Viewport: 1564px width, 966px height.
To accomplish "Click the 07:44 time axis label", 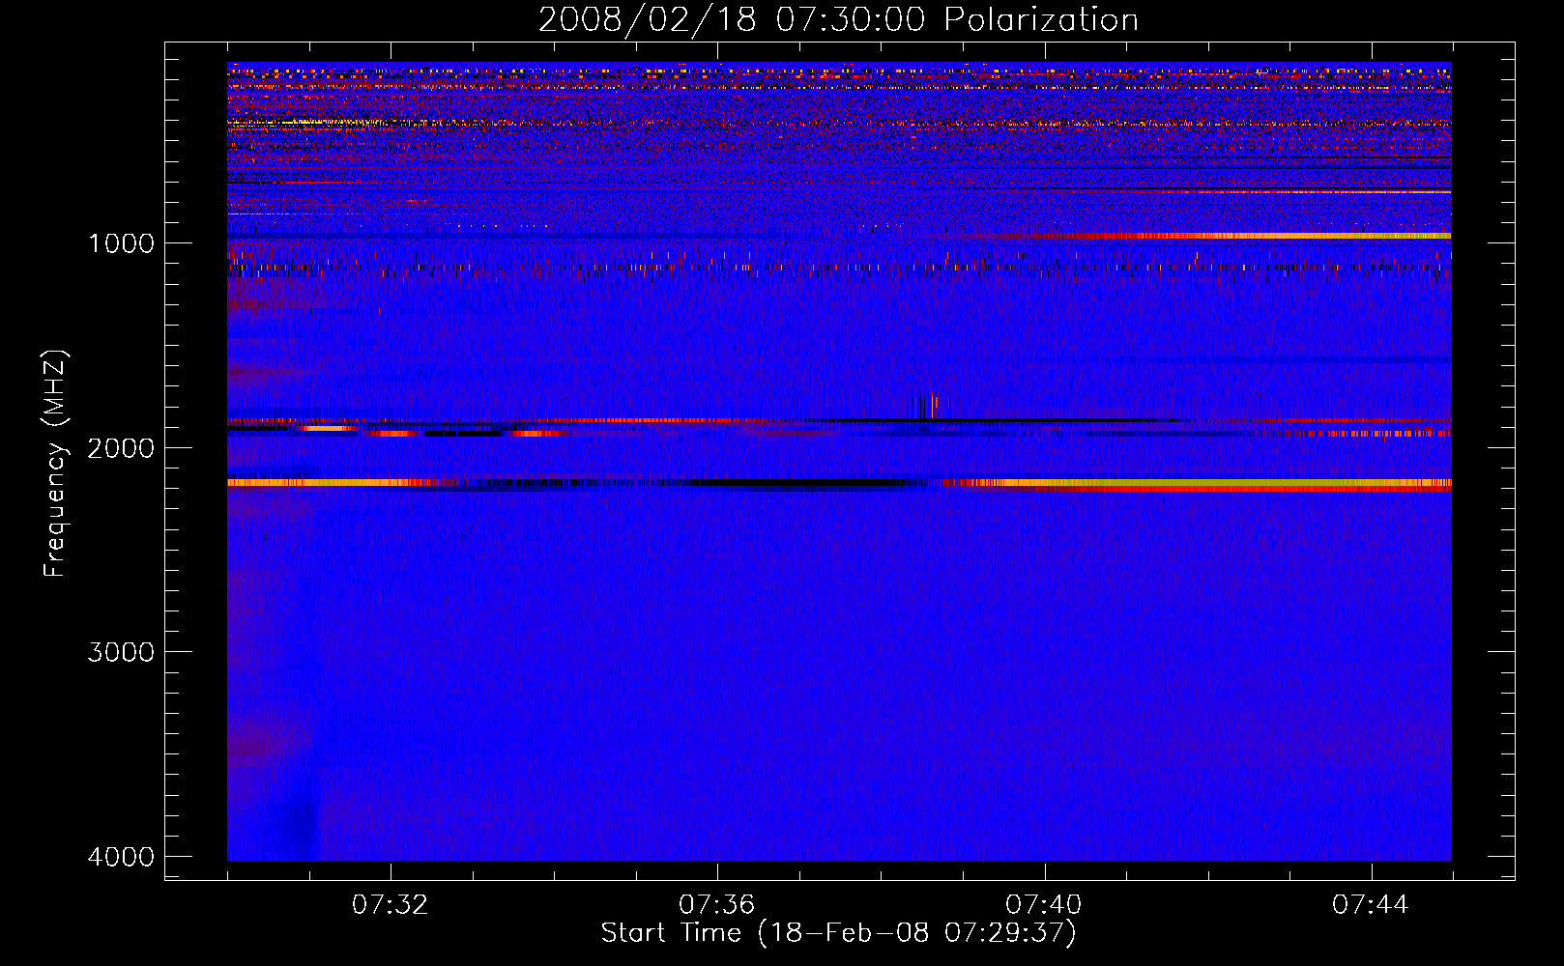I will (1371, 905).
